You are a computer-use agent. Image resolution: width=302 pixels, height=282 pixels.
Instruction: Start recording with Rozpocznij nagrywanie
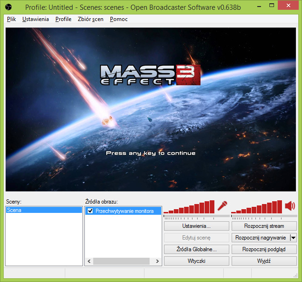tap(261, 238)
